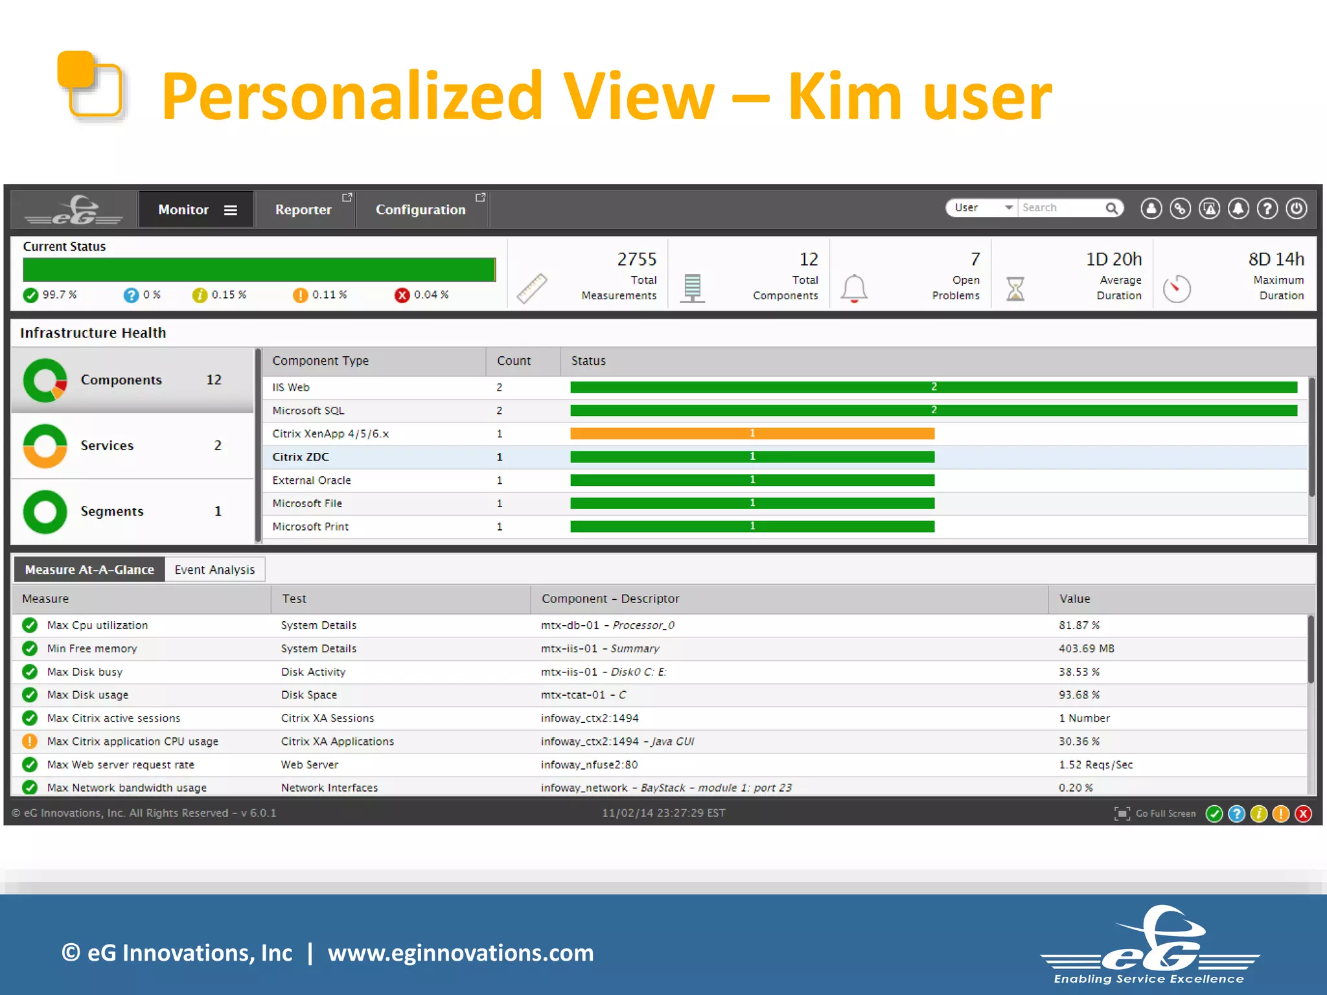The width and height of the screenshot is (1327, 995).
Task: Click Measure At-A-Glance table scrollbar
Action: [1311, 650]
